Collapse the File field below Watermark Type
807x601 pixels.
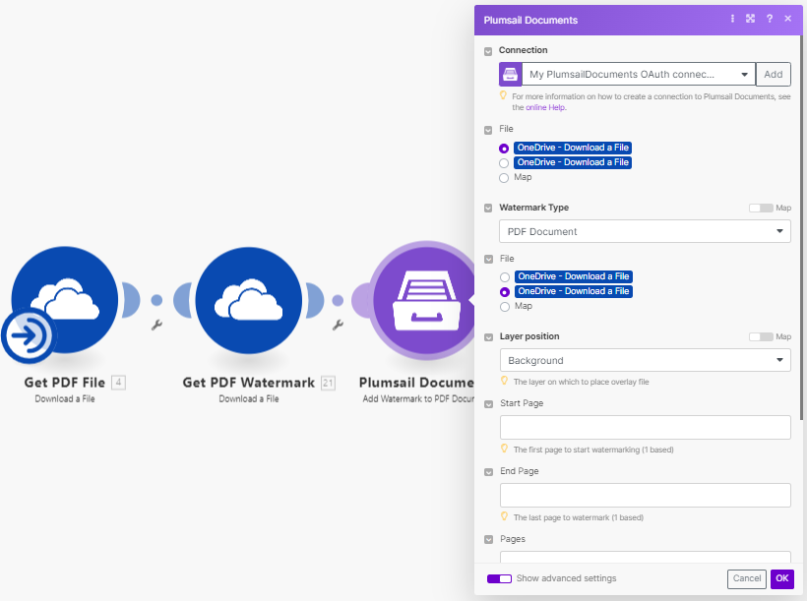pyautogui.click(x=489, y=260)
